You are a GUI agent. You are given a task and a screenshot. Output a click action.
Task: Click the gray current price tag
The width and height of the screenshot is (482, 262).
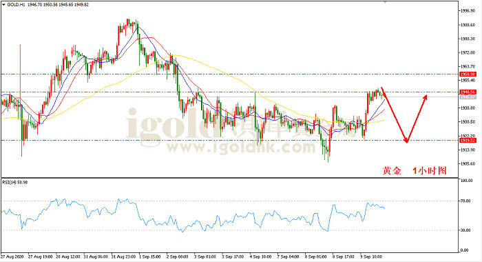[468, 97]
